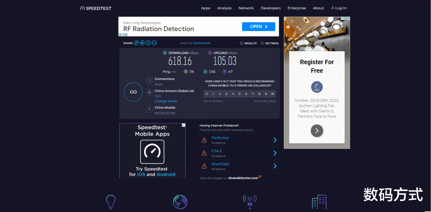Open the Apps menu
Image resolution: width=431 pixels, height=212 pixels.
click(206, 8)
